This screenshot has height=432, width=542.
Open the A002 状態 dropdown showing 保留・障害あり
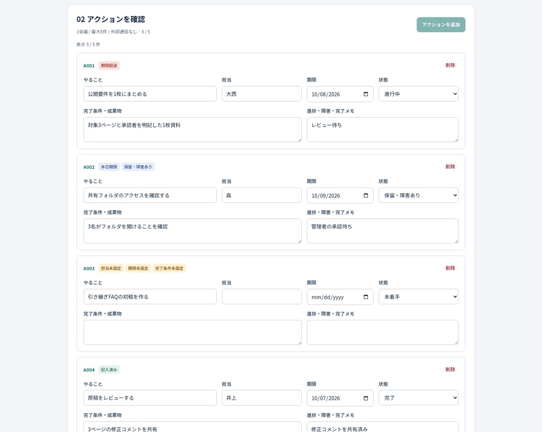[418, 195]
